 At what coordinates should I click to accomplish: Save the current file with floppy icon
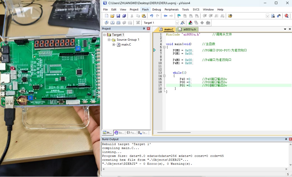click(x=118, y=16)
